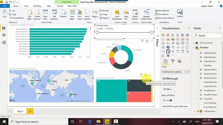Screen dimensions: 223x125
Task: Open the Report view in left sidebar
Action: pos(4,28)
